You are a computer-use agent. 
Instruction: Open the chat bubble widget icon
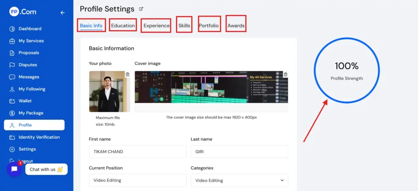coord(14,169)
